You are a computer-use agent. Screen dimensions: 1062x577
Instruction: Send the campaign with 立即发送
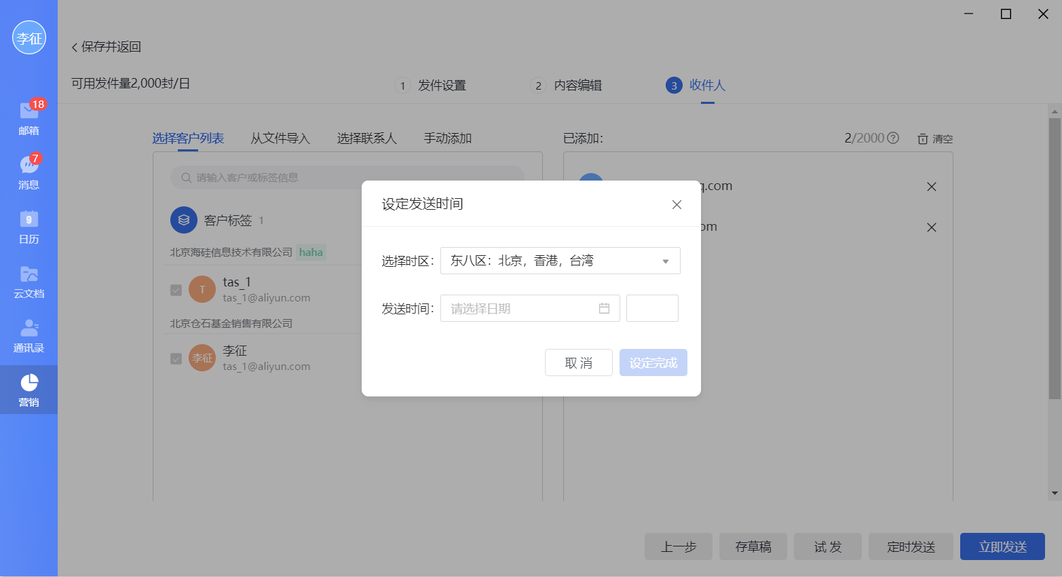1002,546
